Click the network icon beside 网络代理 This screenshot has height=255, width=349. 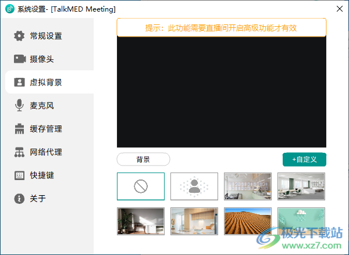coord(19,152)
